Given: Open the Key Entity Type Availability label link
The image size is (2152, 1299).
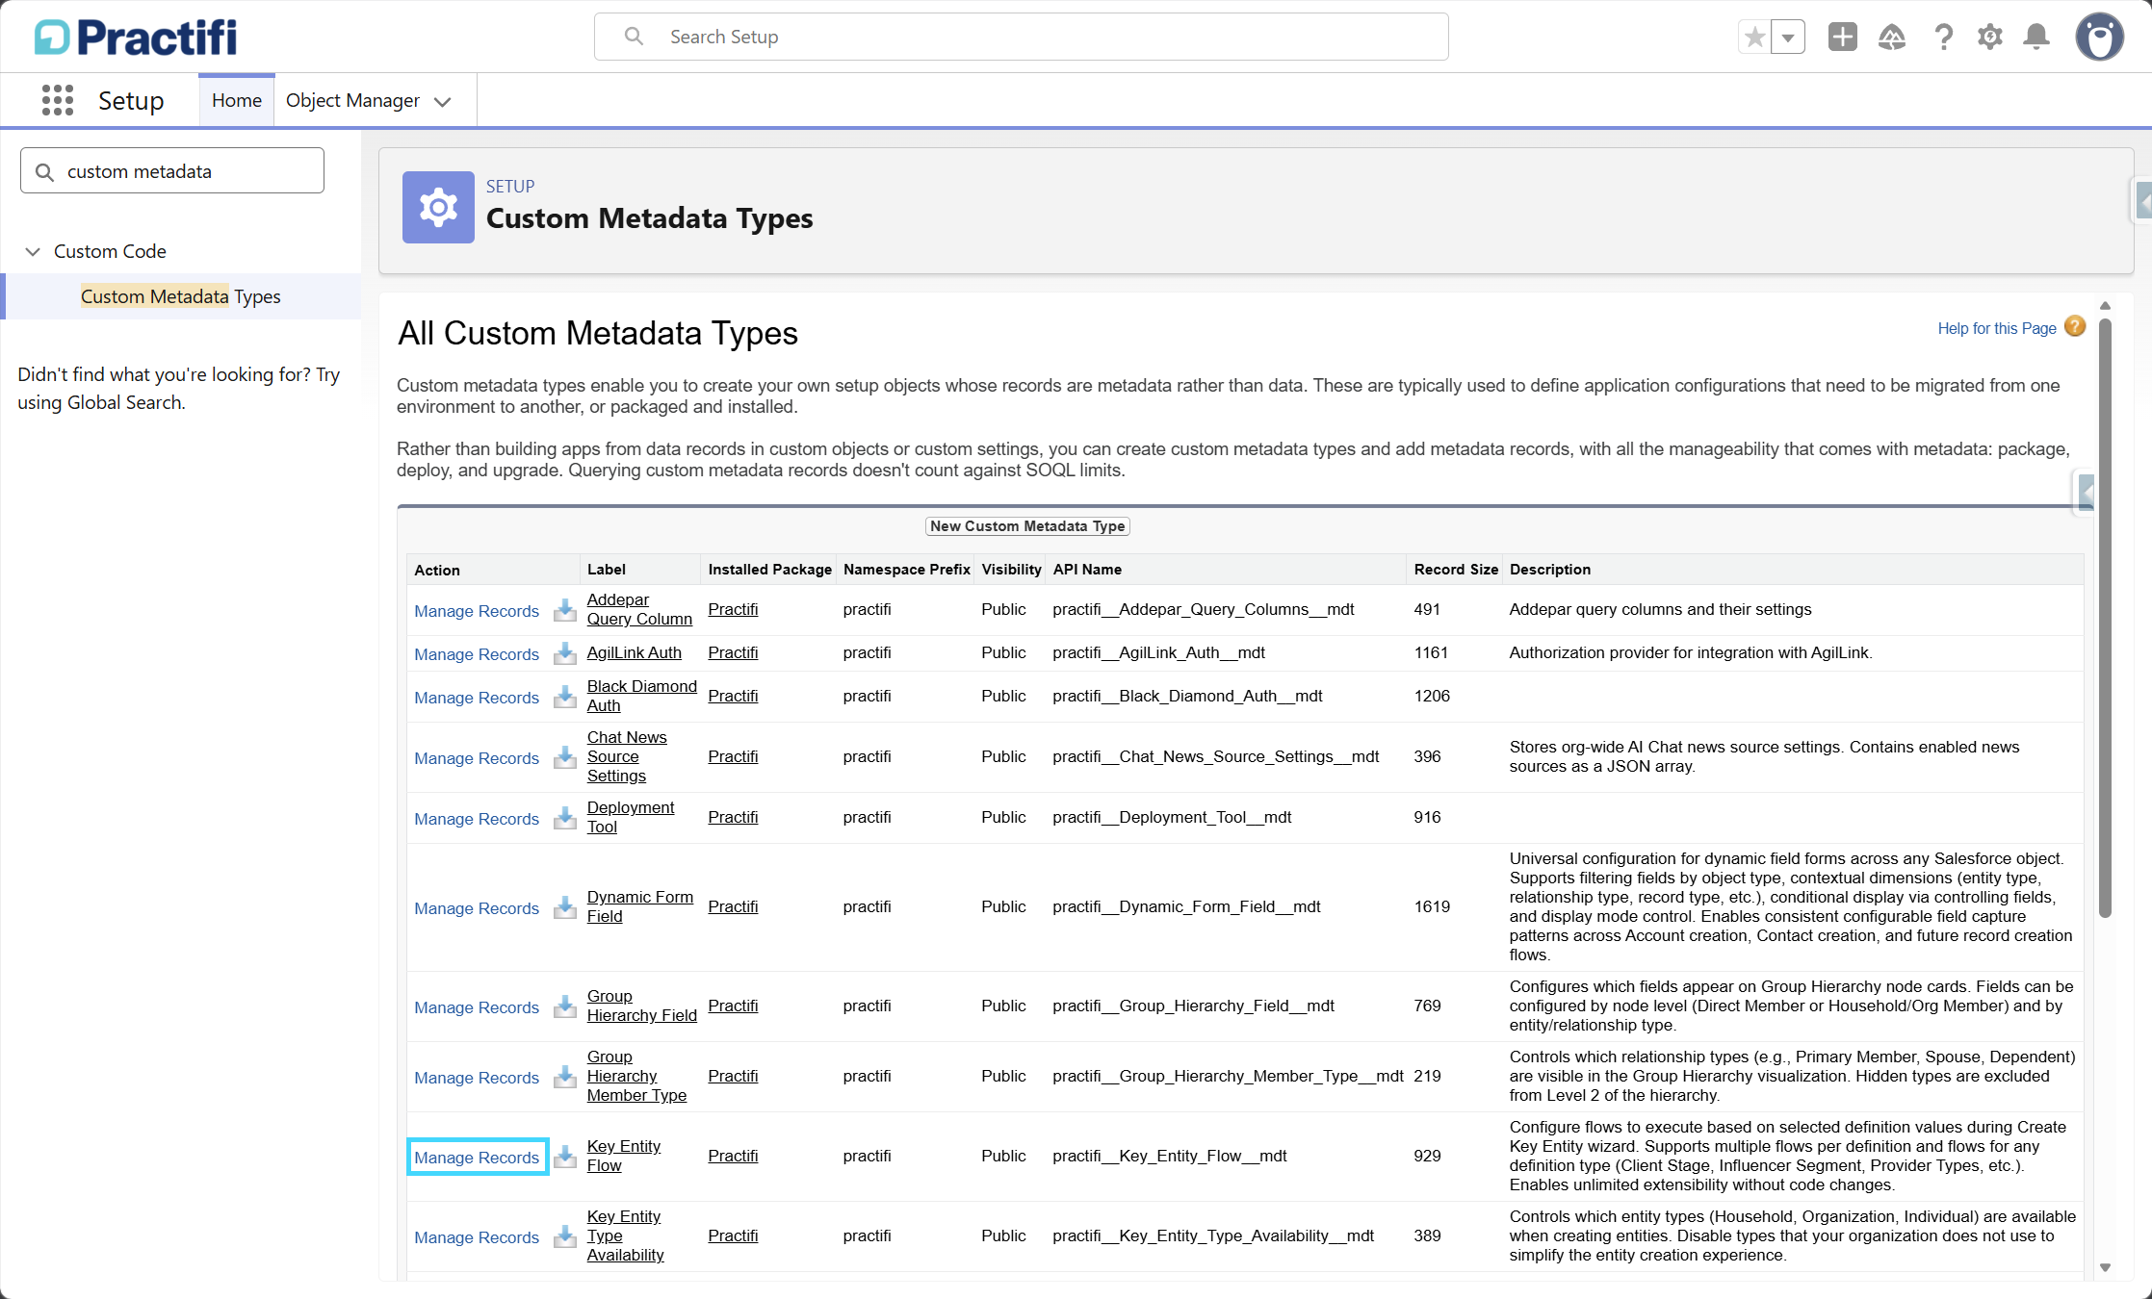Looking at the screenshot, I should coord(625,1235).
